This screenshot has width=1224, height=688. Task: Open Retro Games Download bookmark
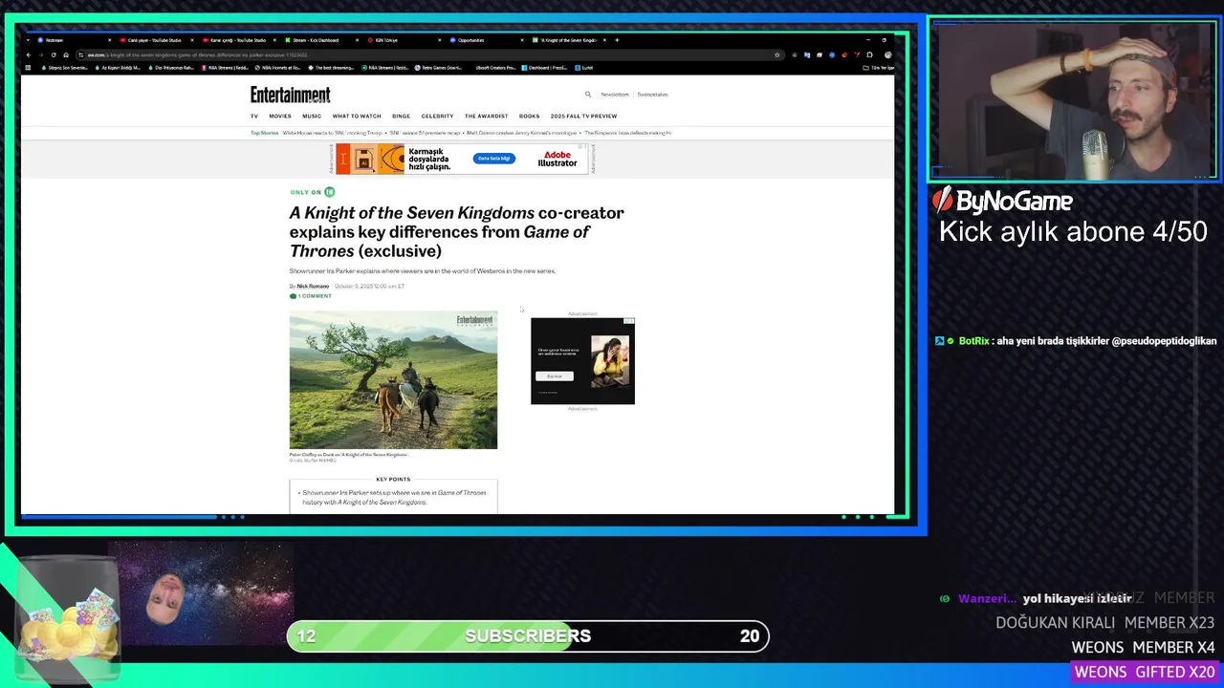pyautogui.click(x=437, y=68)
